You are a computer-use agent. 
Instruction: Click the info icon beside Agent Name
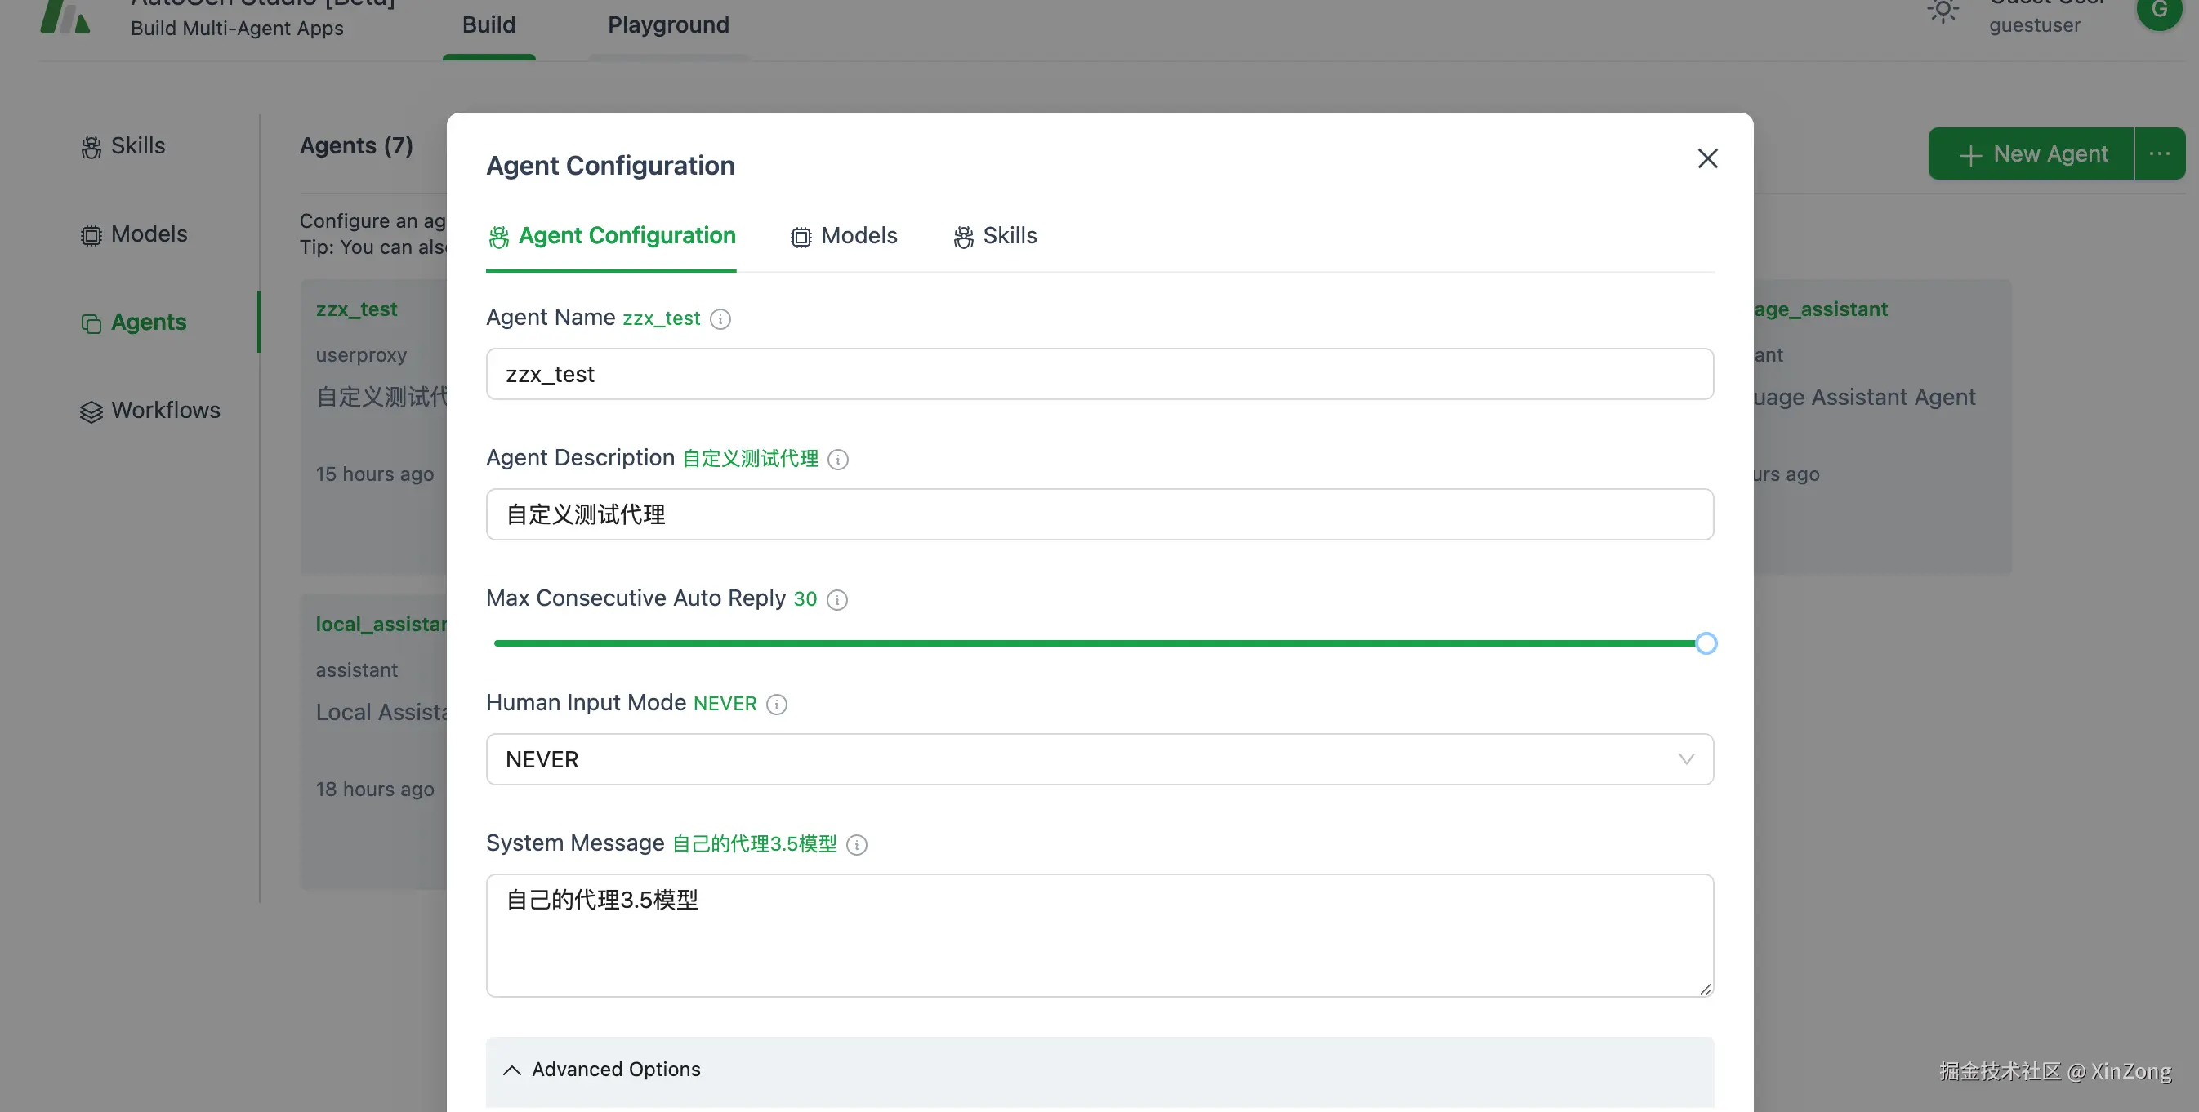[720, 319]
